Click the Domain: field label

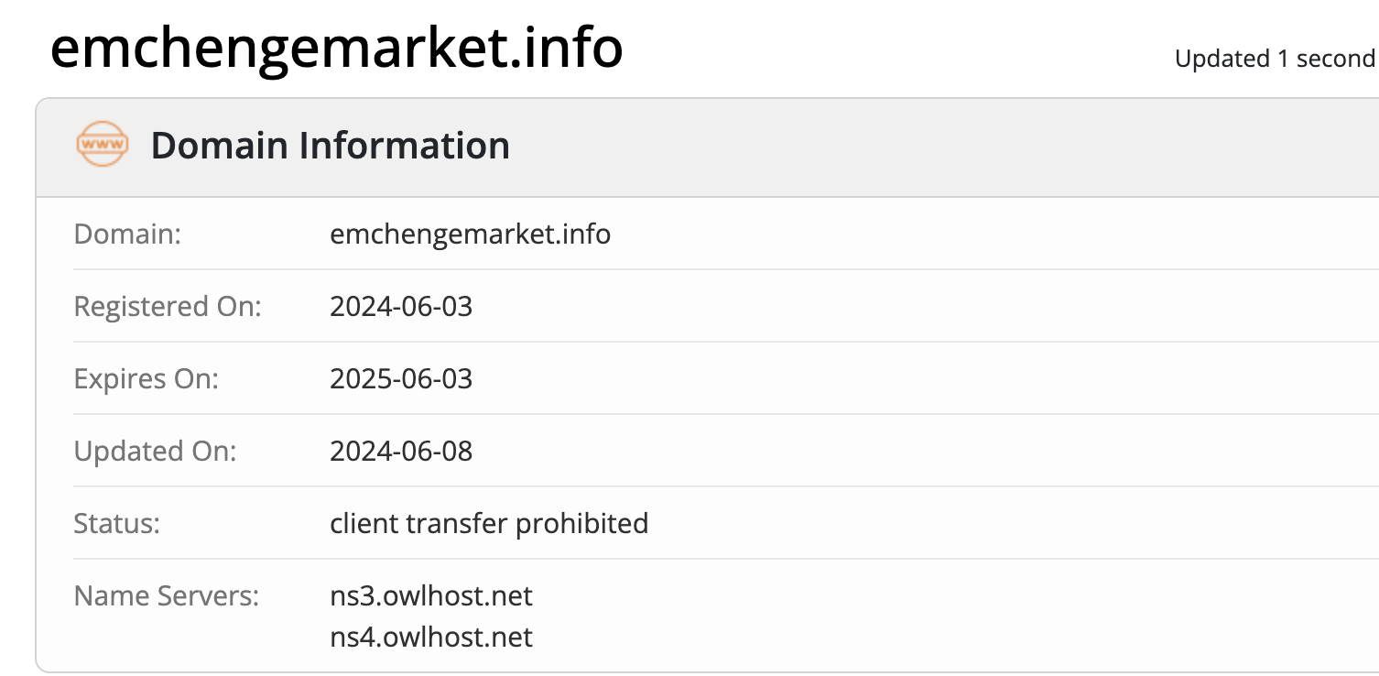pyautogui.click(x=128, y=234)
